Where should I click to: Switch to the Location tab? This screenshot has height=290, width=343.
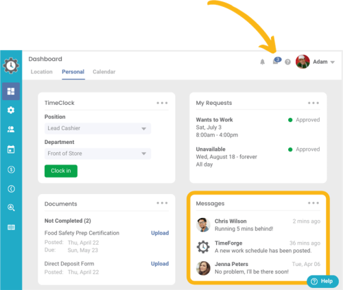click(x=41, y=72)
